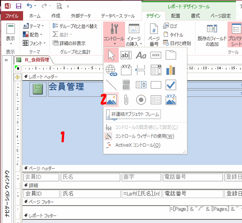Open the Insert Image dropdown
The width and height of the screenshot is (242, 223).
pyautogui.click(x=134, y=35)
